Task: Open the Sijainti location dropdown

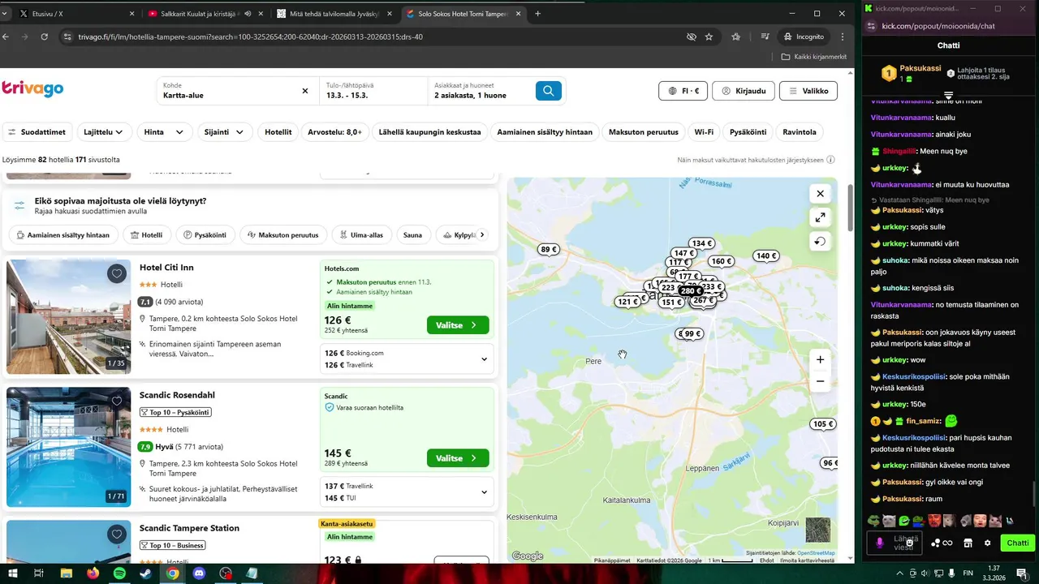Action: pos(224,132)
